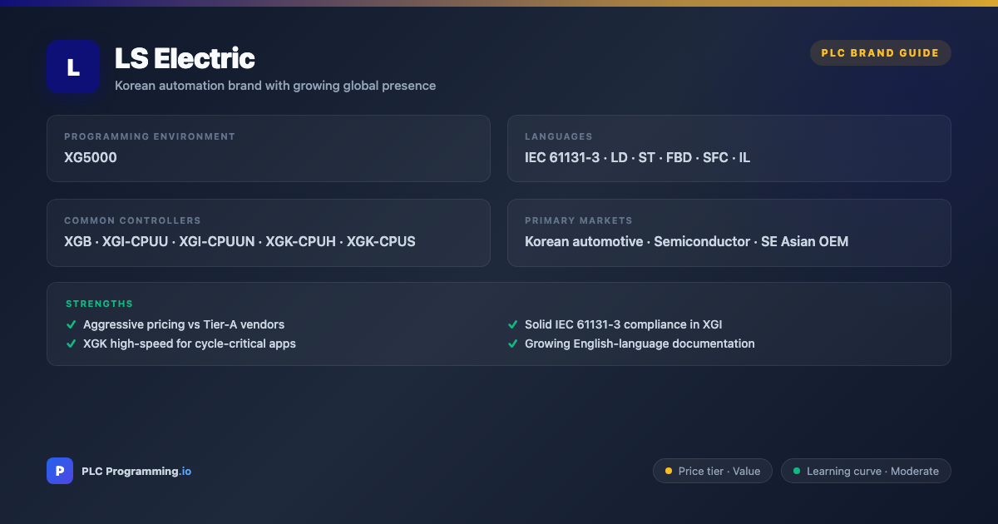Viewport: 998px width, 524px height.
Task: Select 'Korean automotive · Semiconductor · SE Asian OEM' text
Action: 686,241
